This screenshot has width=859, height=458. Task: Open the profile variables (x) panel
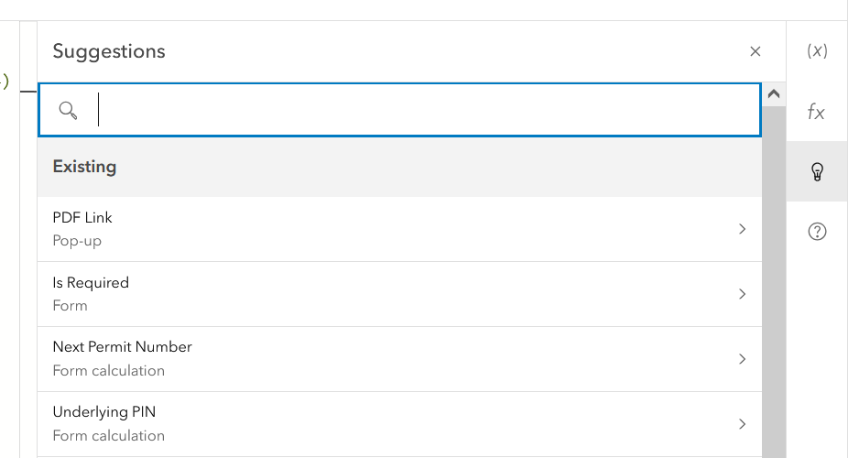pyautogui.click(x=817, y=51)
